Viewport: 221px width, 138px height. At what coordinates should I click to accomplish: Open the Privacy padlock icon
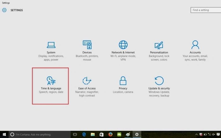[x=123, y=81]
